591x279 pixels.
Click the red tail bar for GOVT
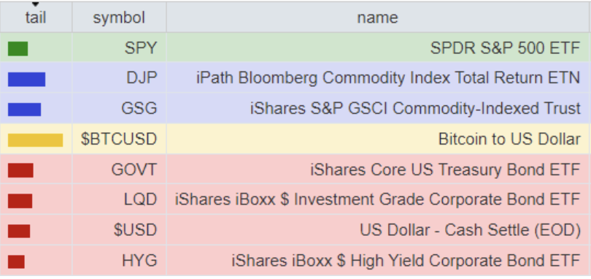click(x=20, y=170)
